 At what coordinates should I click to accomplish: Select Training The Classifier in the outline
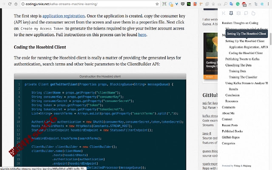click(243, 77)
